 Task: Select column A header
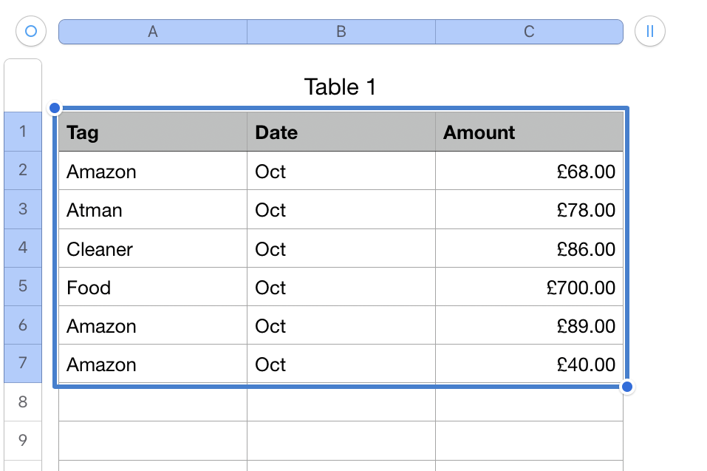(153, 32)
